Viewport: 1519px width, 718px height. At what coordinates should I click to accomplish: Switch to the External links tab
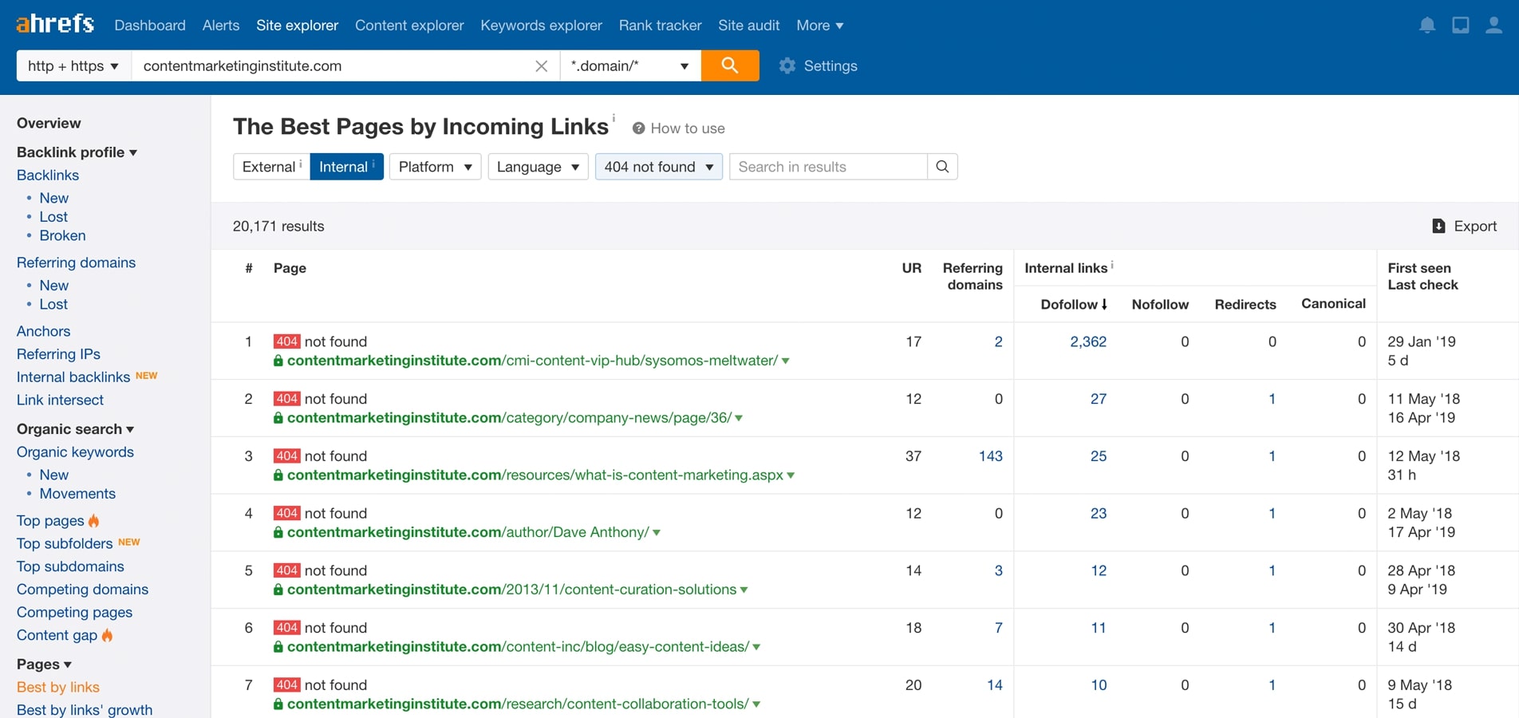(270, 167)
